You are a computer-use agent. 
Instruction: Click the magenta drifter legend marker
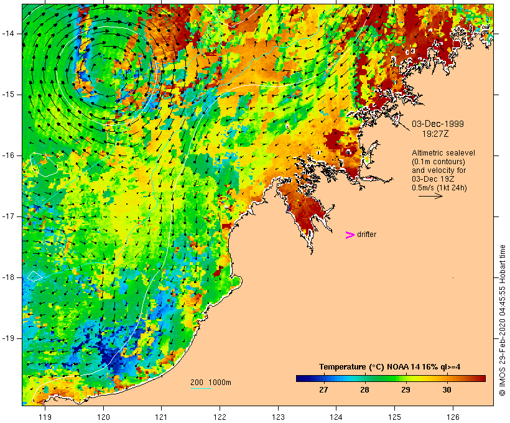pyautogui.click(x=350, y=235)
